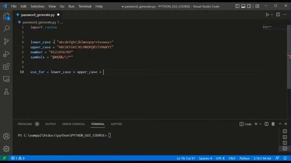Switch to the Output panel tab
The width and height of the screenshot is (291, 163).
[50, 124]
